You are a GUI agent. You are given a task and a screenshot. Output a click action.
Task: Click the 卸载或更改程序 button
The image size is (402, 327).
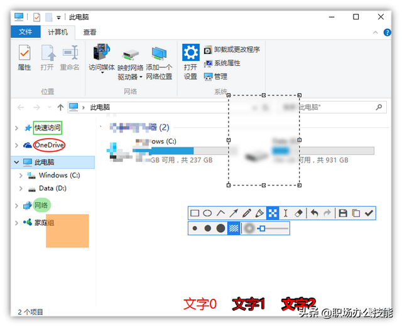(x=236, y=50)
